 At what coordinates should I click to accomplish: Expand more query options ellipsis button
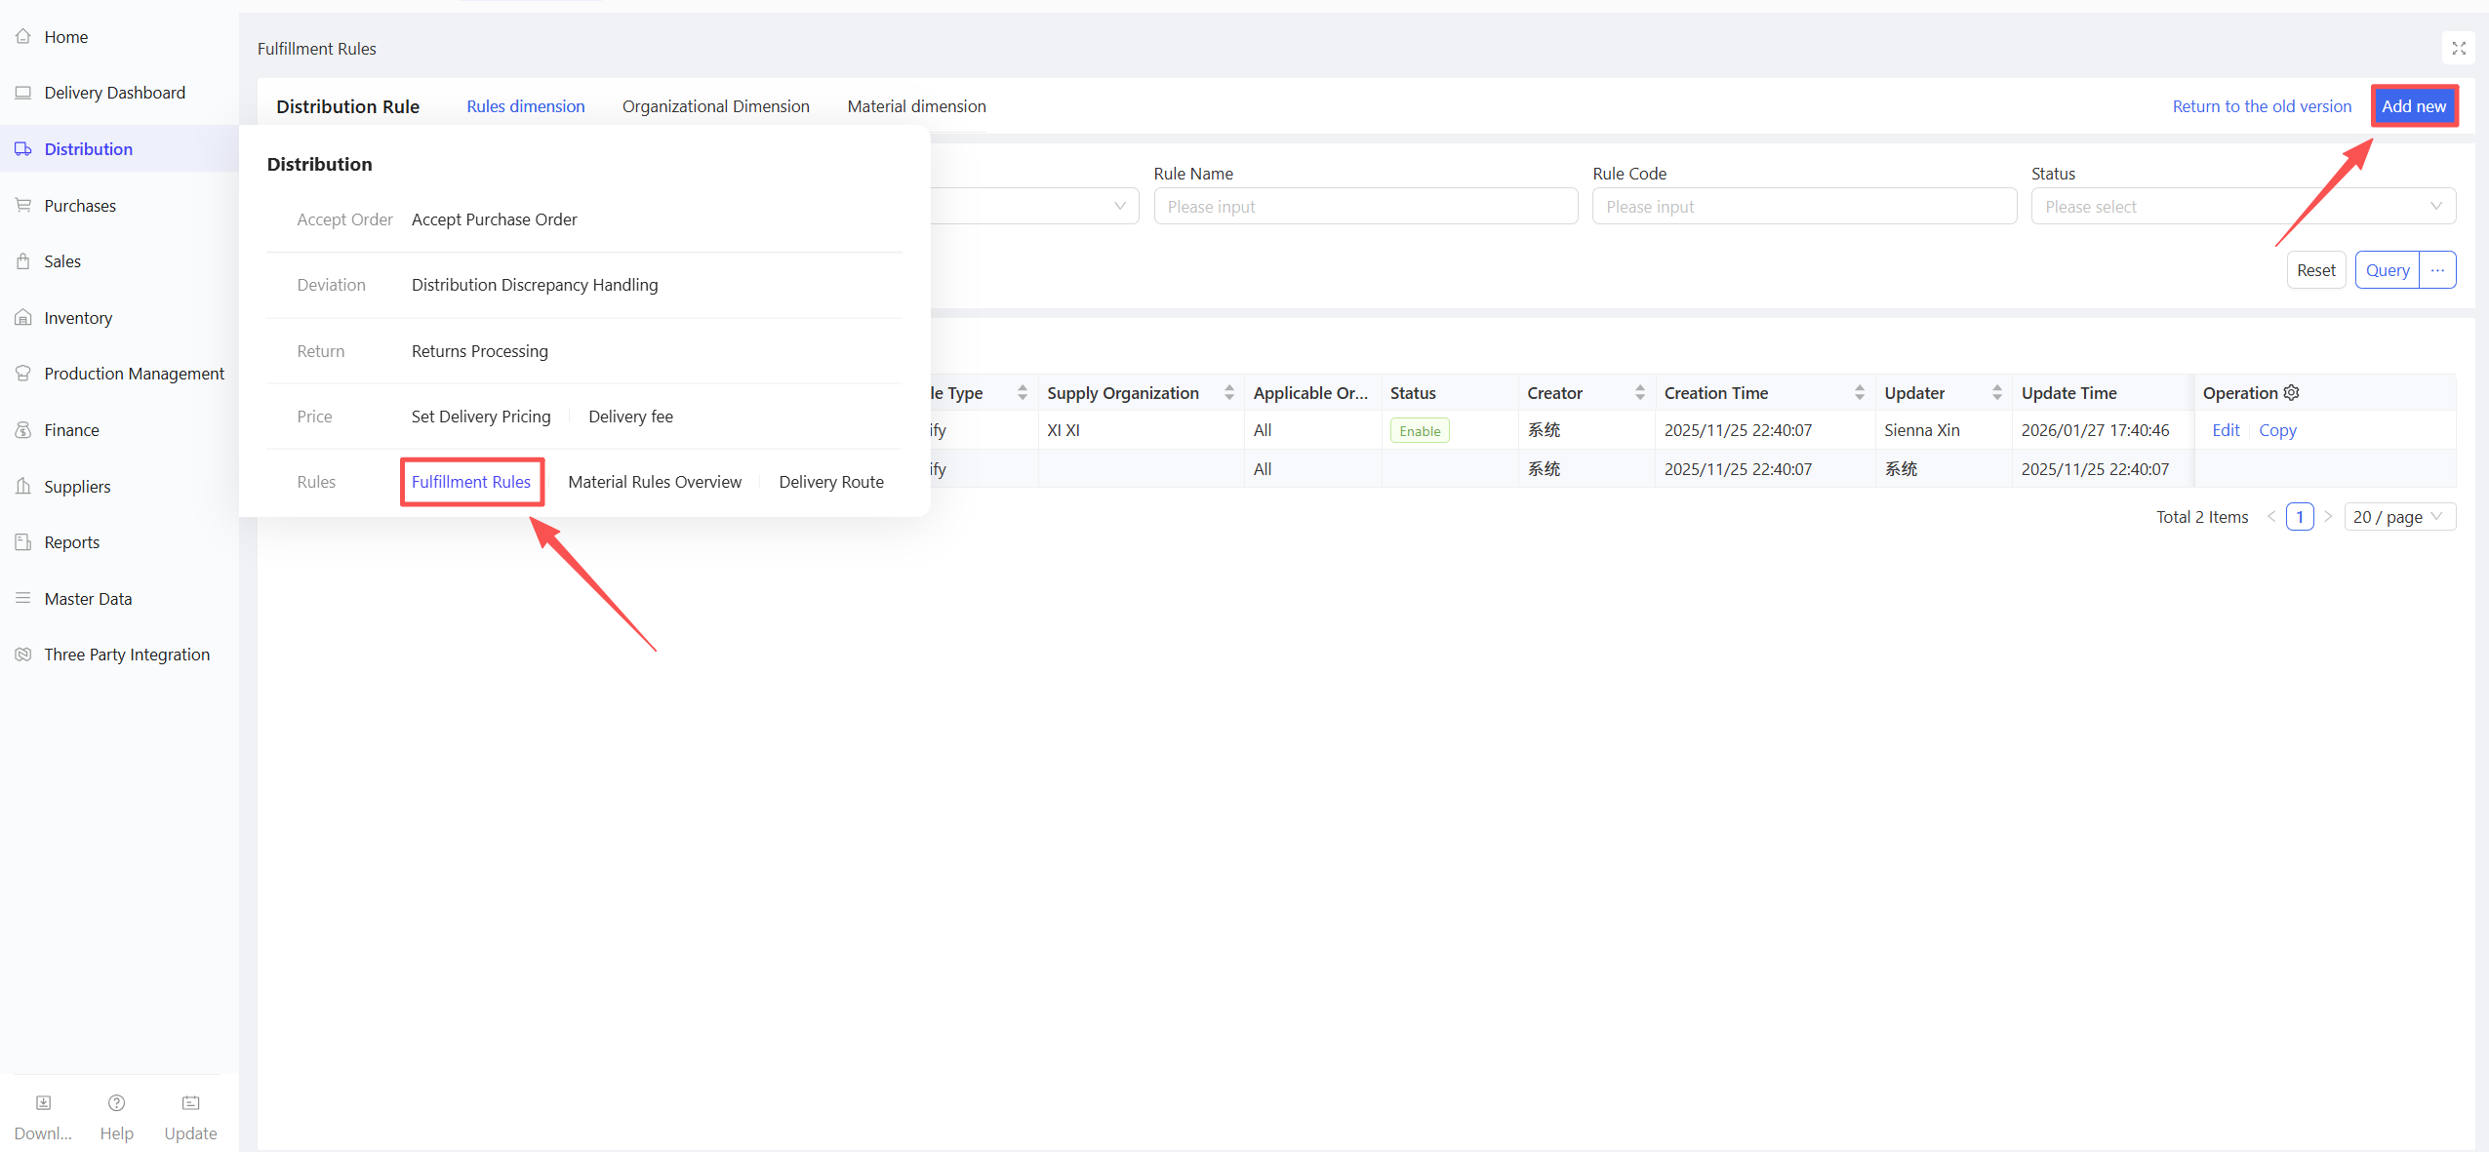pyautogui.click(x=2437, y=270)
